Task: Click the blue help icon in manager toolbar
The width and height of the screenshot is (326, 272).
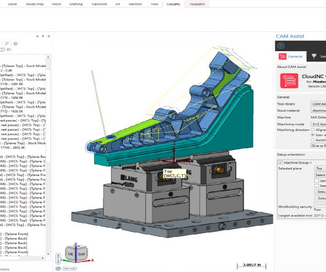Action: click(x=15, y=44)
